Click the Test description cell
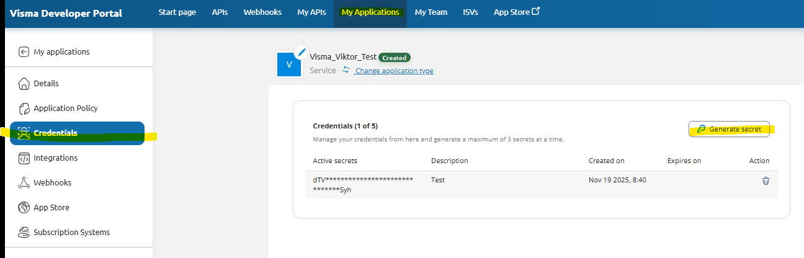 click(438, 180)
